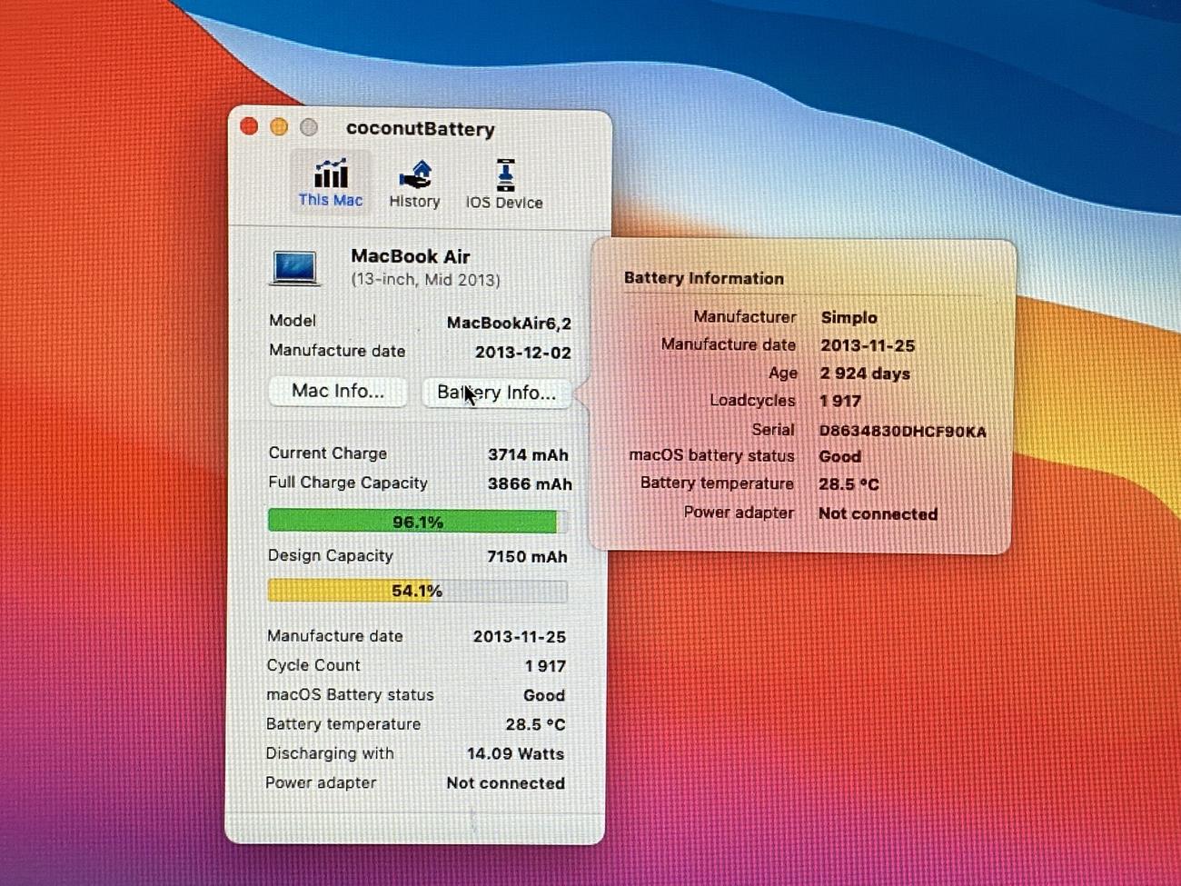Click the macOS battery status label in popover
1181x886 pixels.
[x=711, y=455]
